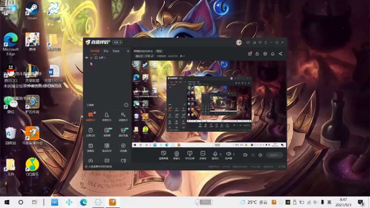The width and height of the screenshot is (370, 208).
Task: Toggle visibility eye of 全屏 1 source
Action: 86,57
